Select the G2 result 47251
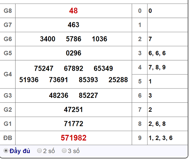 click(73, 109)
